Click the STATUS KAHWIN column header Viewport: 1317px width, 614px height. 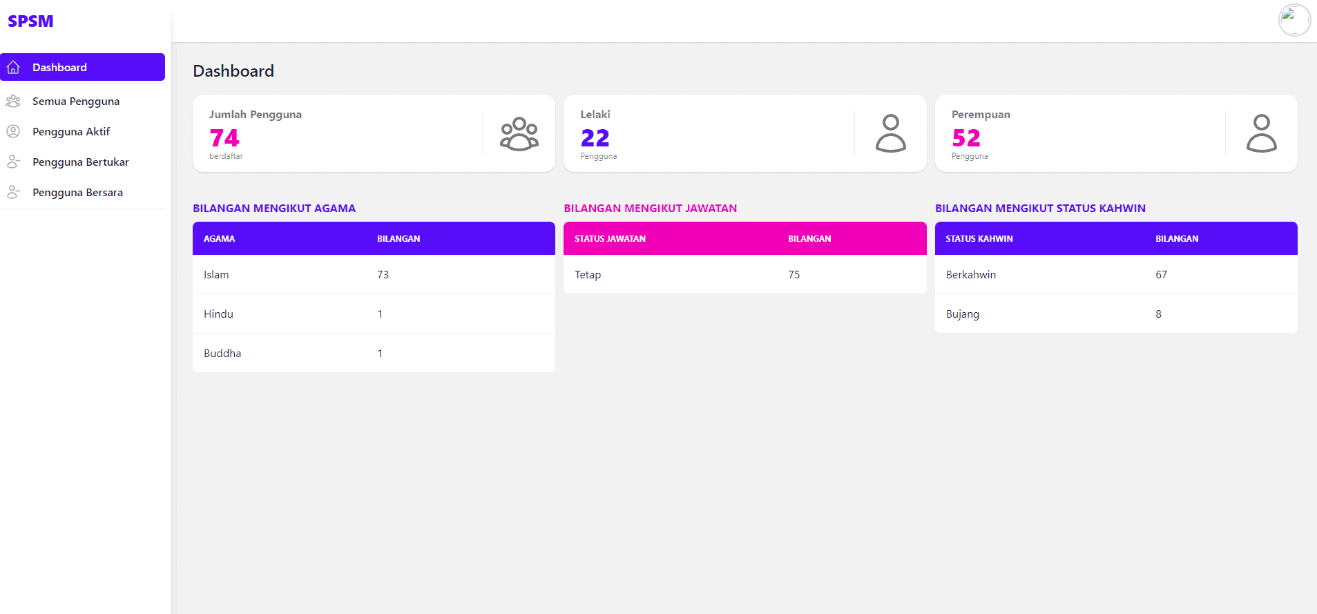979,238
